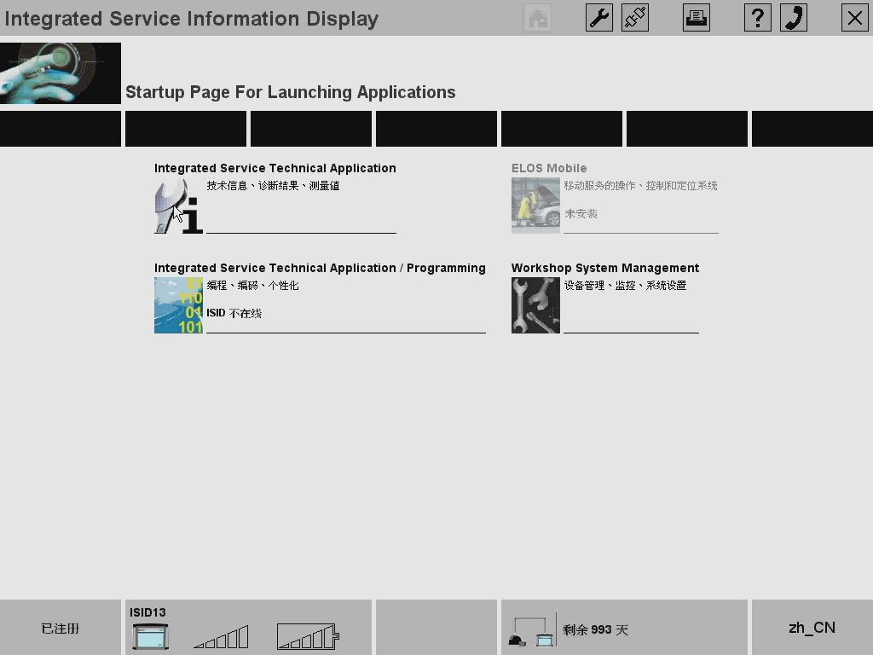Image resolution: width=873 pixels, height=655 pixels.
Task: Click the phone support icon
Action: point(794,18)
